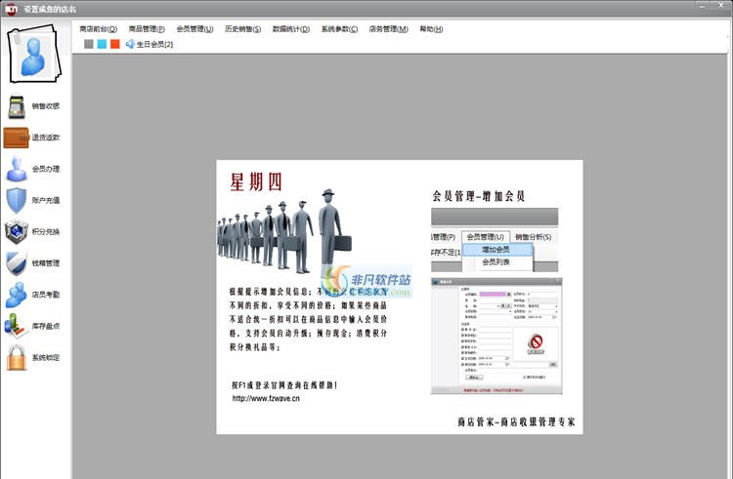Open 积分兑换 points exchange

click(17, 232)
